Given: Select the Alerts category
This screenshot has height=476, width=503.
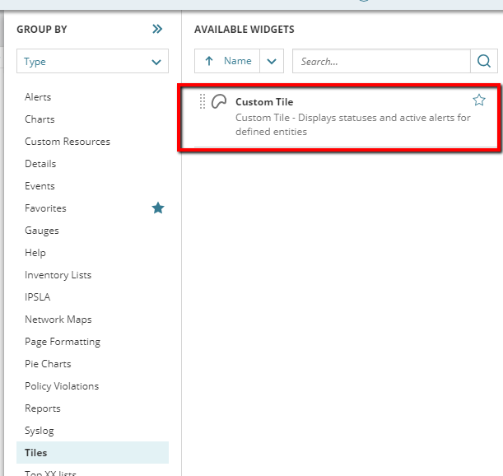Looking at the screenshot, I should (38, 97).
